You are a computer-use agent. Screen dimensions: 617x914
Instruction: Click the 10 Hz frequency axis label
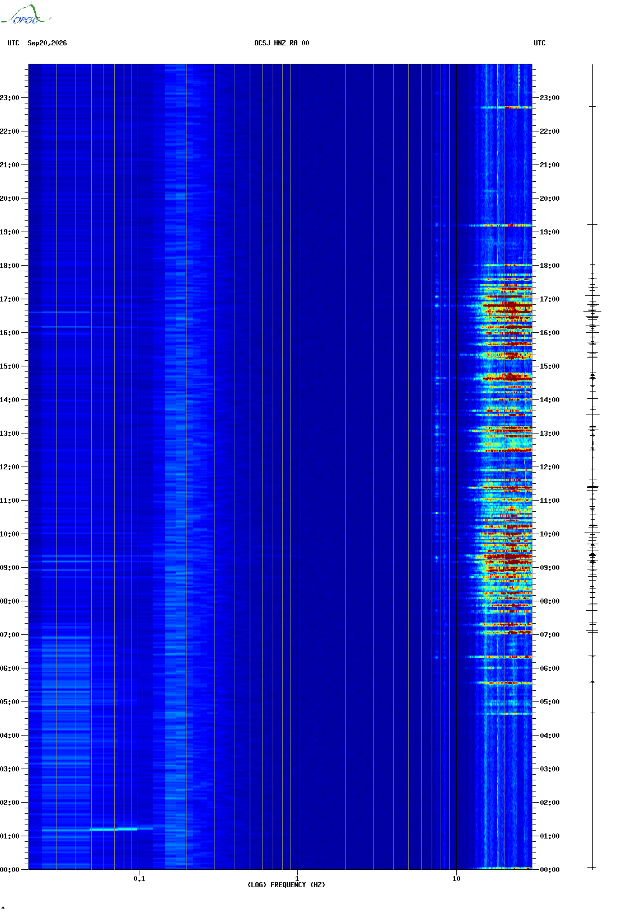456,879
